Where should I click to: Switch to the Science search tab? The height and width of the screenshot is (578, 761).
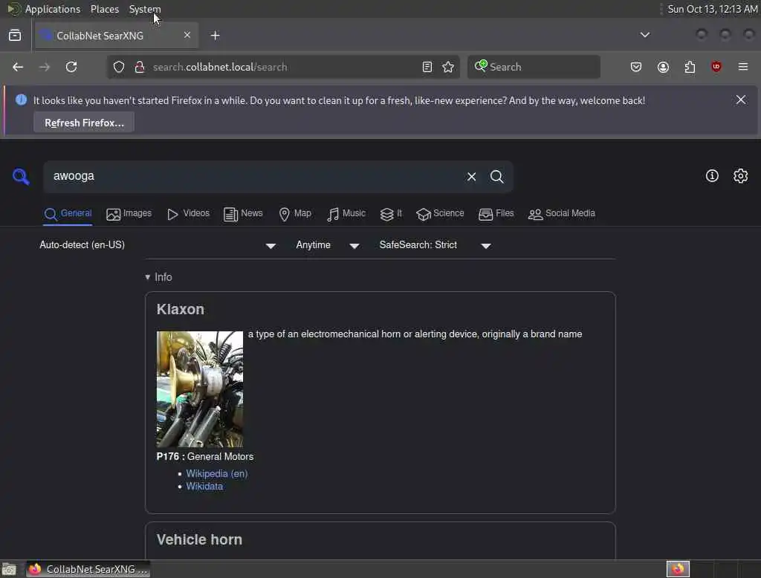point(440,213)
